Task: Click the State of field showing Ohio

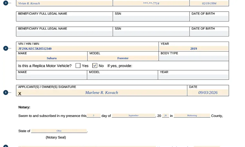Action: [59, 131]
